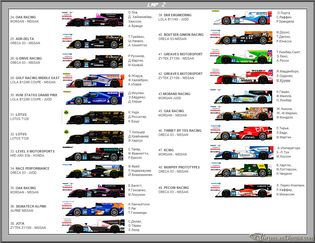Click '30. HVM STATUS GRAND PRIX' text

click(34, 95)
